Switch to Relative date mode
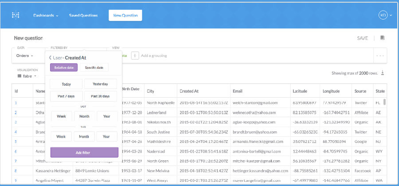The image size is (399, 186). pos(64,67)
